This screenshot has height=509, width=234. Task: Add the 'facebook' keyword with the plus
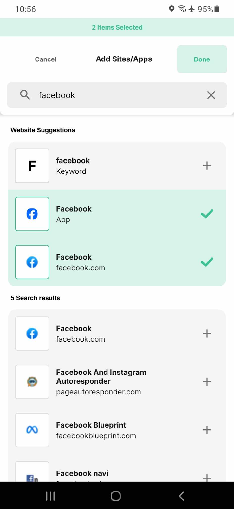click(207, 165)
